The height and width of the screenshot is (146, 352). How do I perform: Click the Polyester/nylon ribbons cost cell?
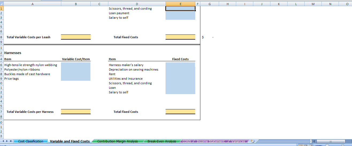pyautogui.click(x=76, y=70)
